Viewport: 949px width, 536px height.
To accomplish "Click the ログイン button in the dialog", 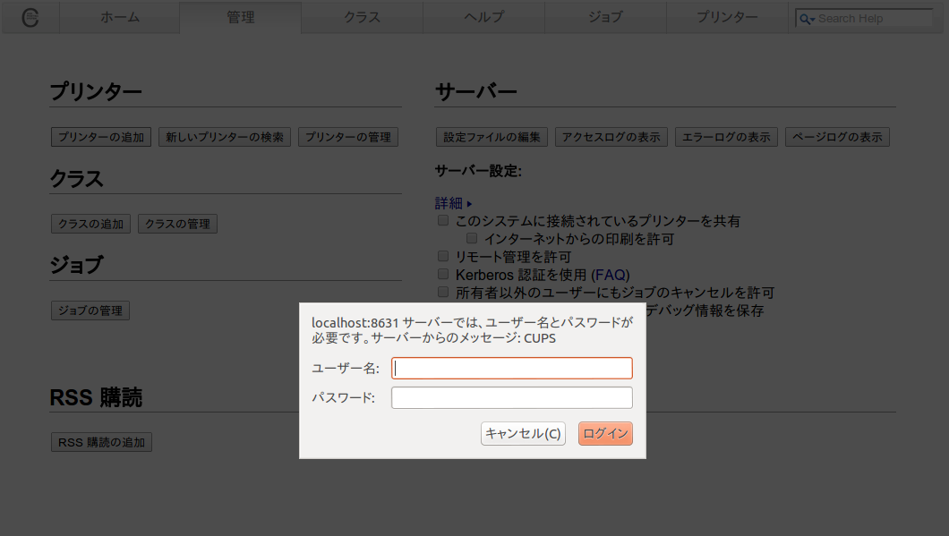I will click(605, 433).
